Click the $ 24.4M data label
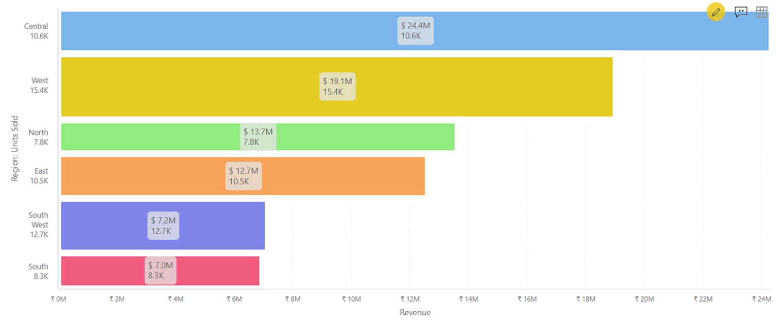 click(x=415, y=30)
